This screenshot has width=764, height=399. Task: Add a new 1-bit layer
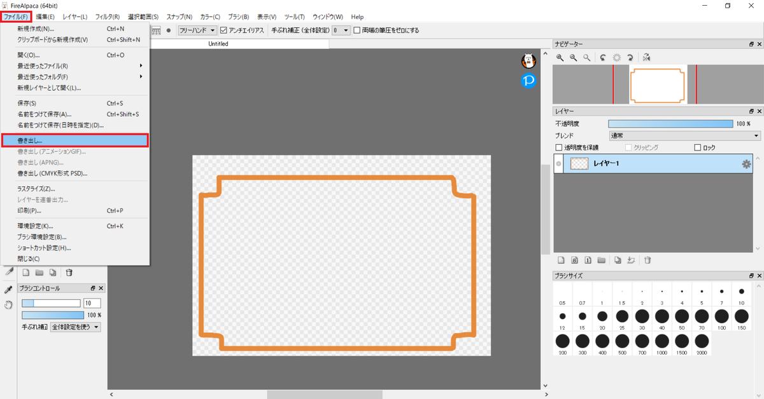coord(588,260)
